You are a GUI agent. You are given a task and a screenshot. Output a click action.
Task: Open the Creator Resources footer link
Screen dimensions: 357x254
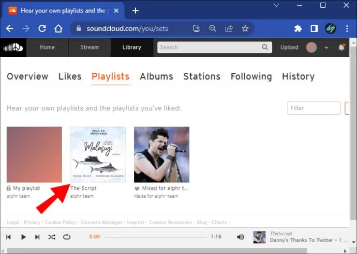pyautogui.click(x=170, y=223)
